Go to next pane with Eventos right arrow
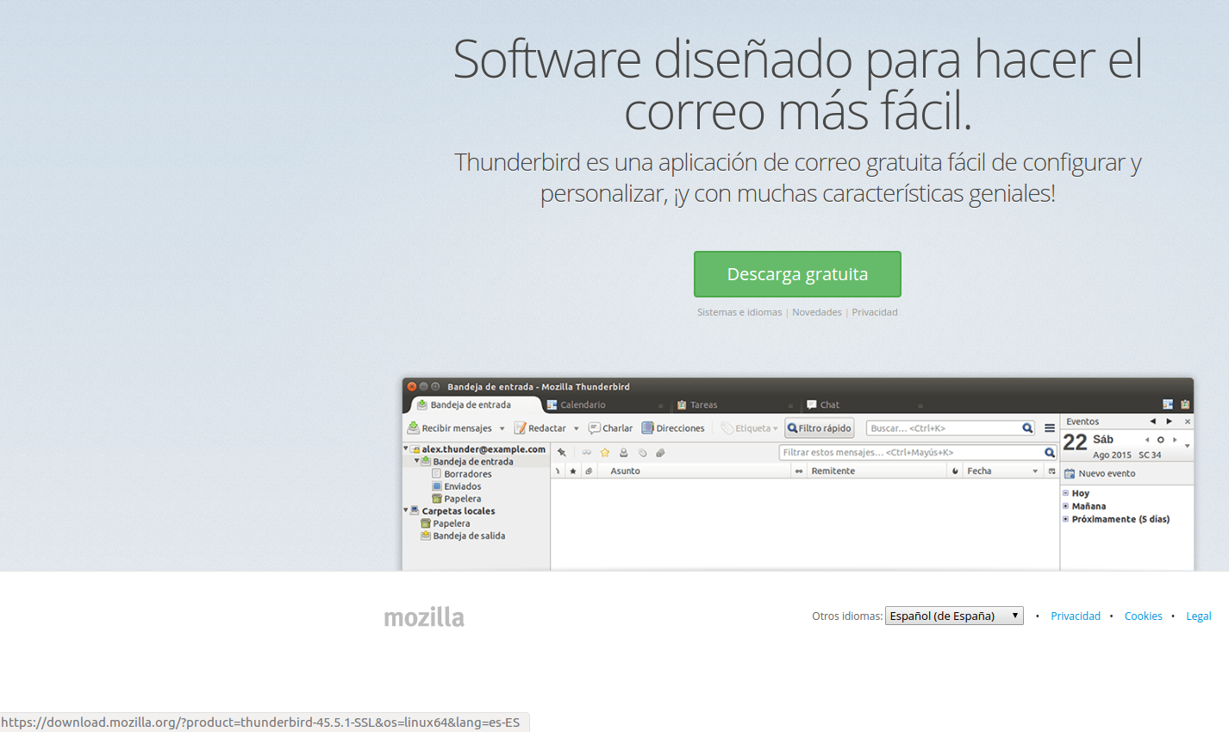Image resolution: width=1229 pixels, height=732 pixels. point(1170,422)
